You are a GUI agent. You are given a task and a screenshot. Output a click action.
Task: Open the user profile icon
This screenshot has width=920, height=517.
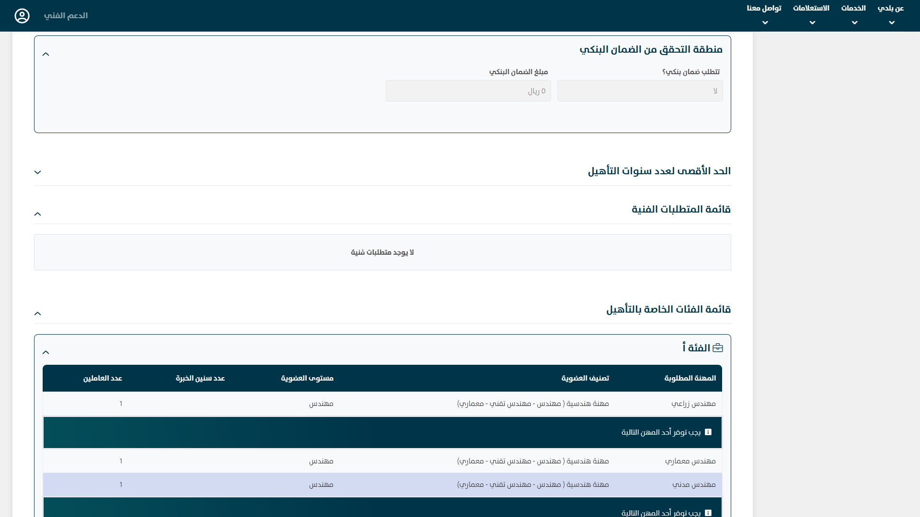coord(22,16)
